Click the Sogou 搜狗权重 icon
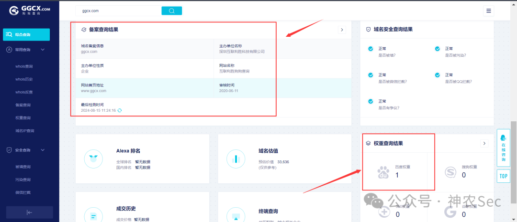 pos(451,172)
